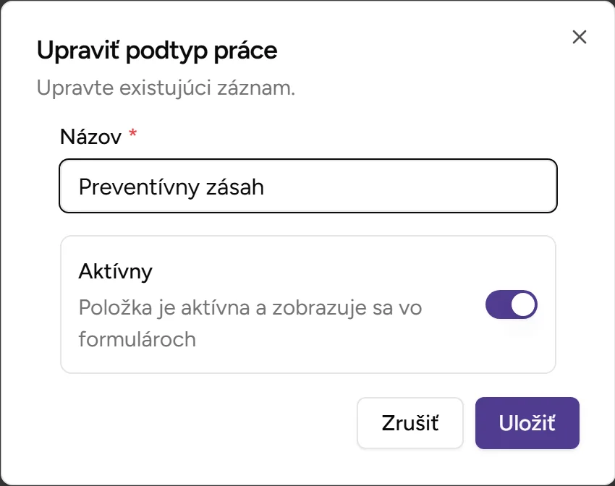Turn the purple switch to off position

click(x=511, y=304)
